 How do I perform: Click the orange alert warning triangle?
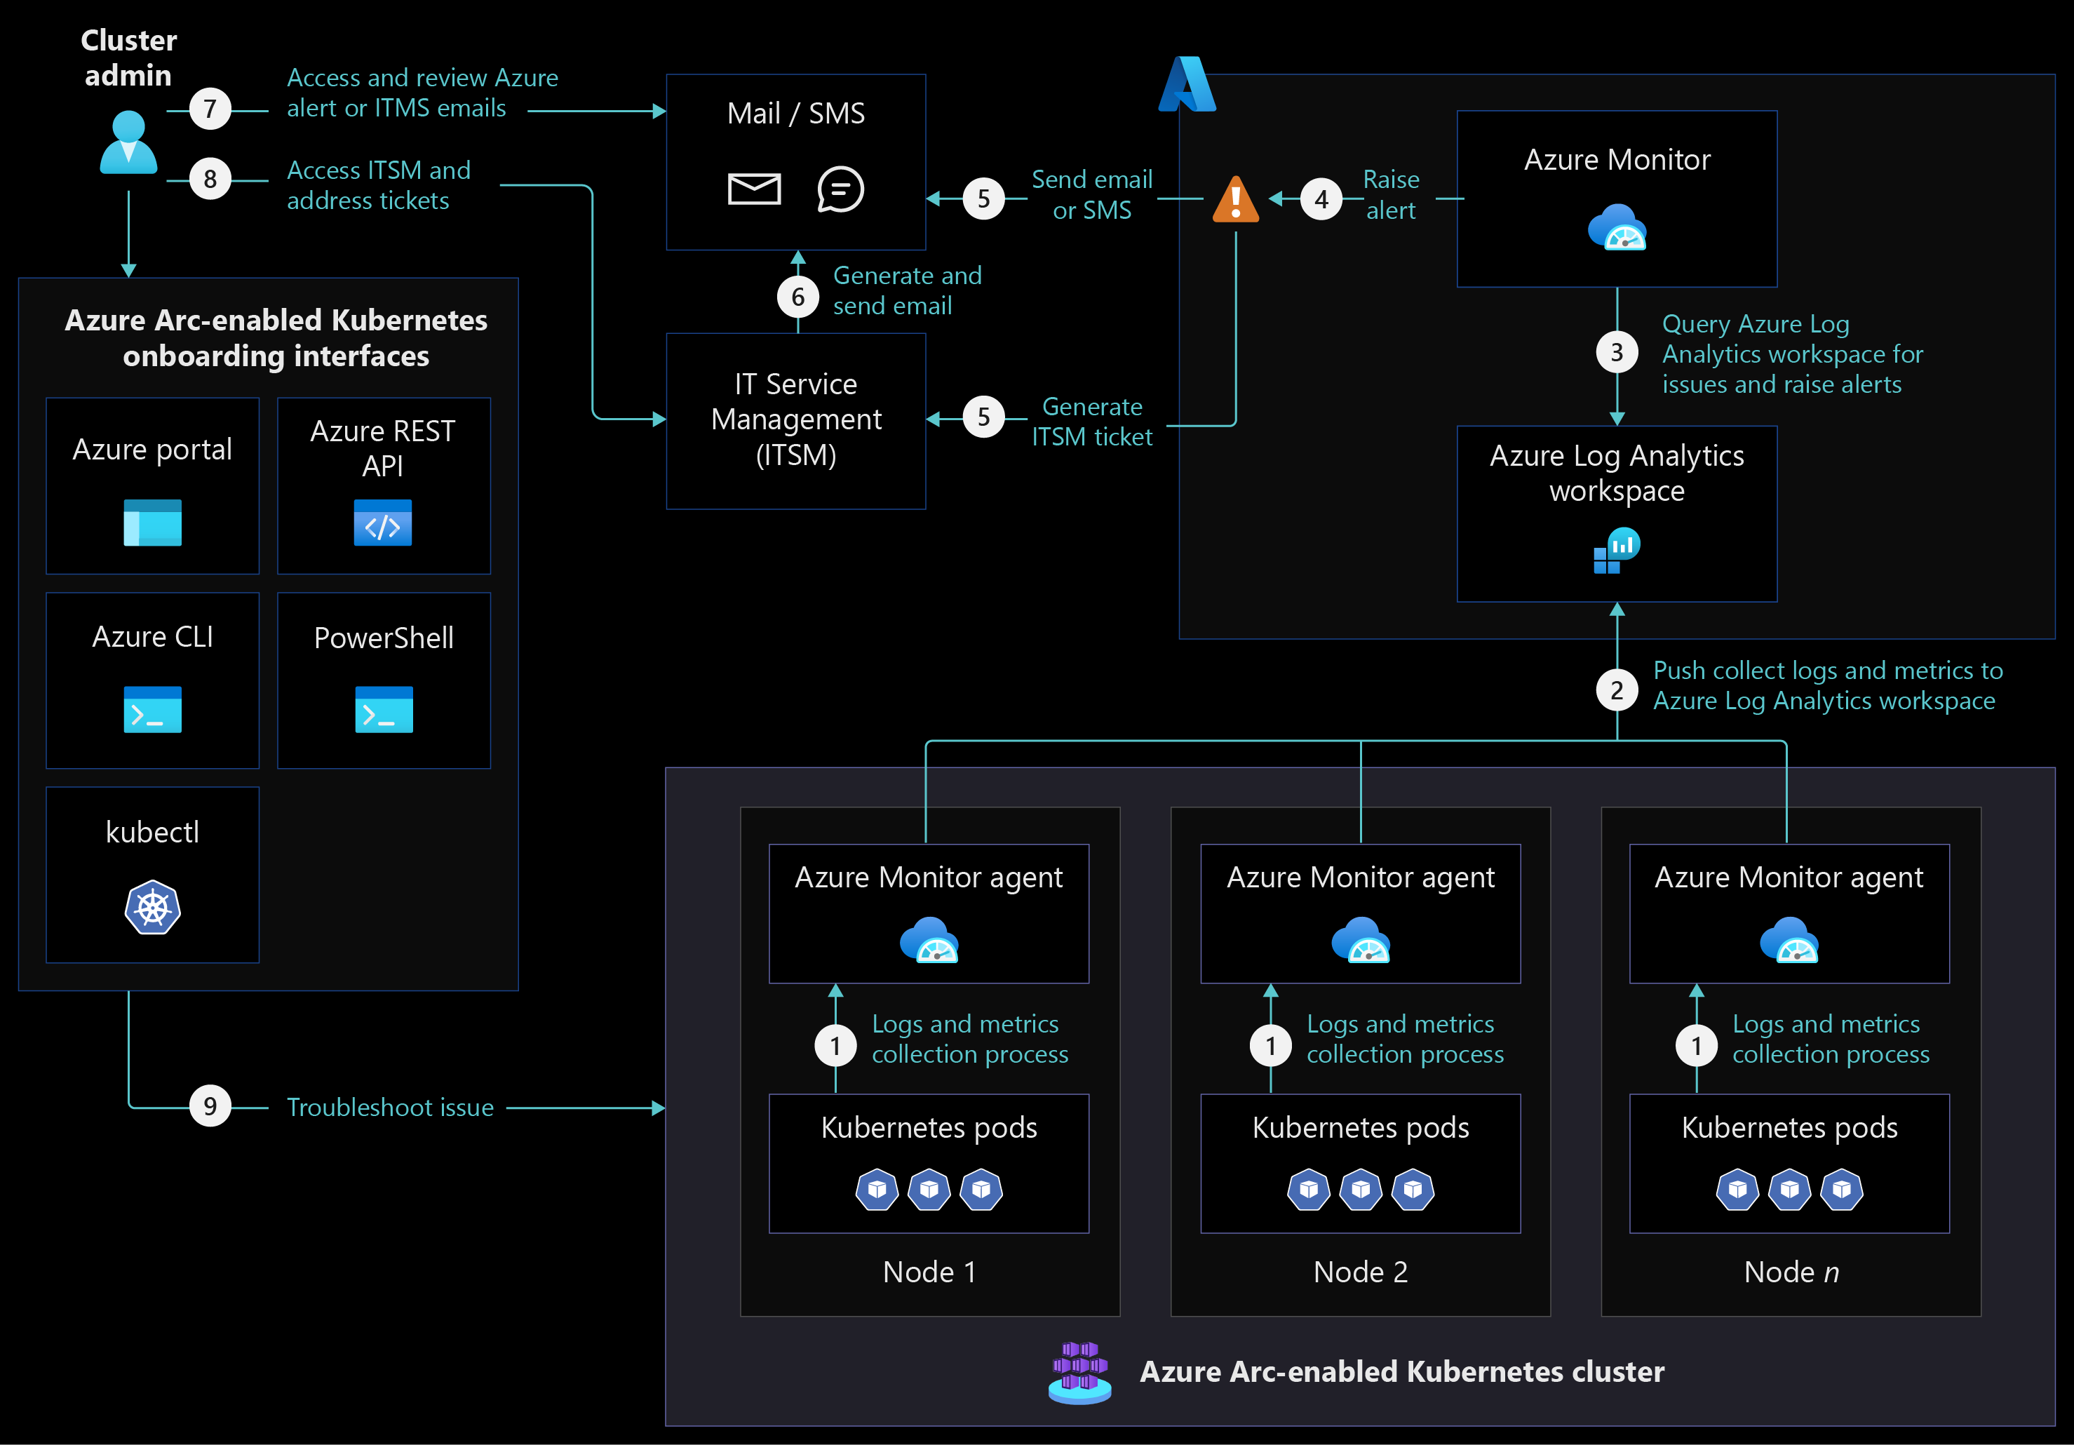tap(1236, 199)
